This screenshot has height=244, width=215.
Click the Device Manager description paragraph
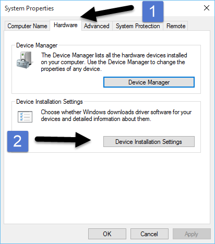(x=114, y=62)
